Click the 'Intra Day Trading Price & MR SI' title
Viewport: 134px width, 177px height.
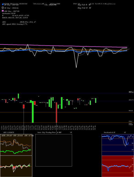pyautogui.click(x=55, y=132)
